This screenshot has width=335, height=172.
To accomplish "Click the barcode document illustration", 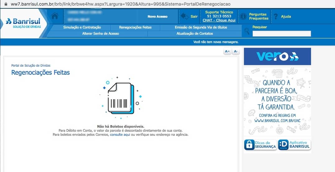I will tap(121, 98).
